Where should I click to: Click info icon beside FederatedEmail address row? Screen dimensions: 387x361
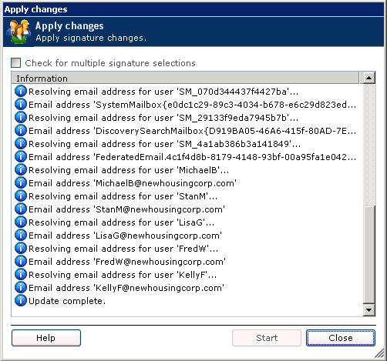pyautogui.click(x=21, y=156)
